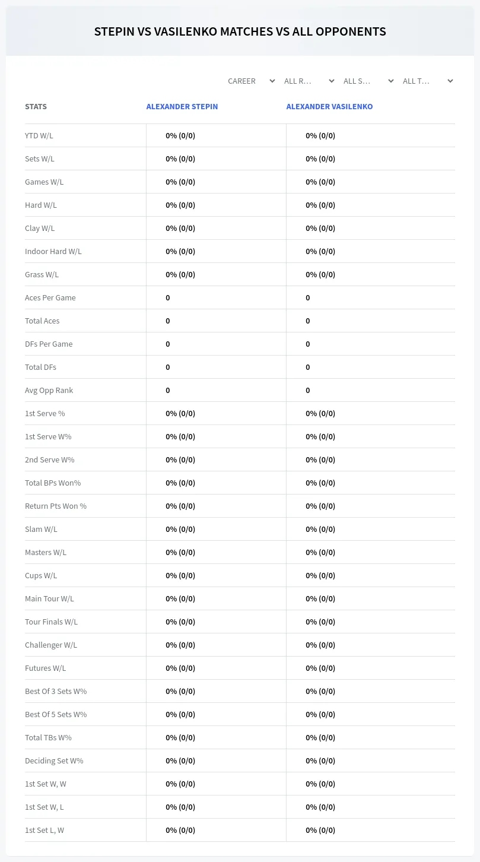Select the Total BPs Won% row label
The image size is (480, 862).
click(53, 483)
